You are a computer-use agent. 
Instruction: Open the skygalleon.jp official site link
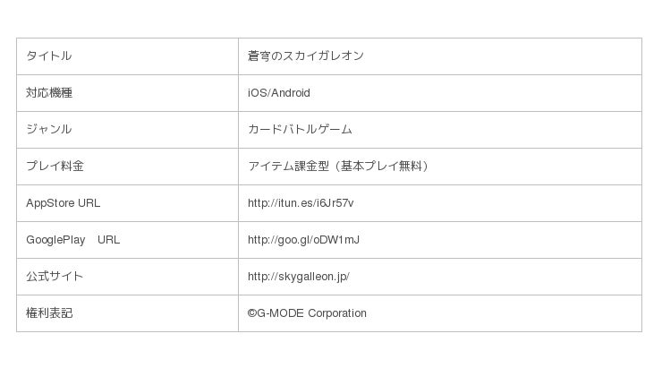tap(298, 277)
